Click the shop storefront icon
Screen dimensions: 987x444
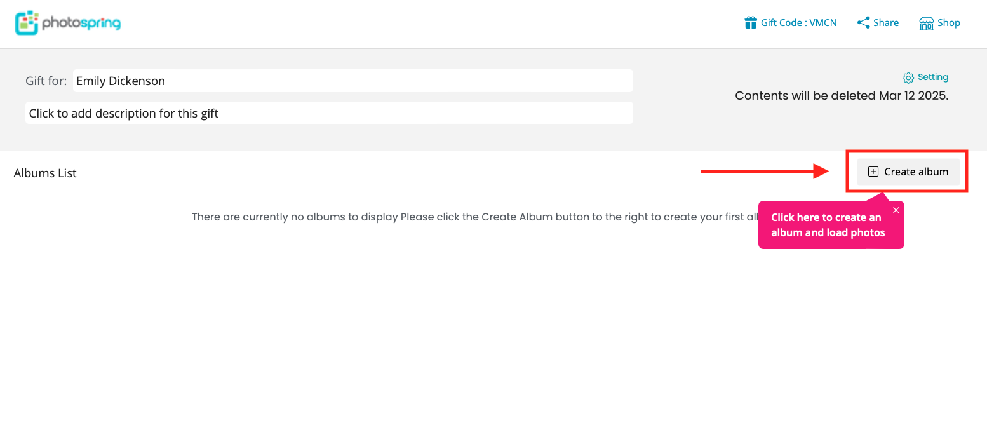tap(926, 24)
